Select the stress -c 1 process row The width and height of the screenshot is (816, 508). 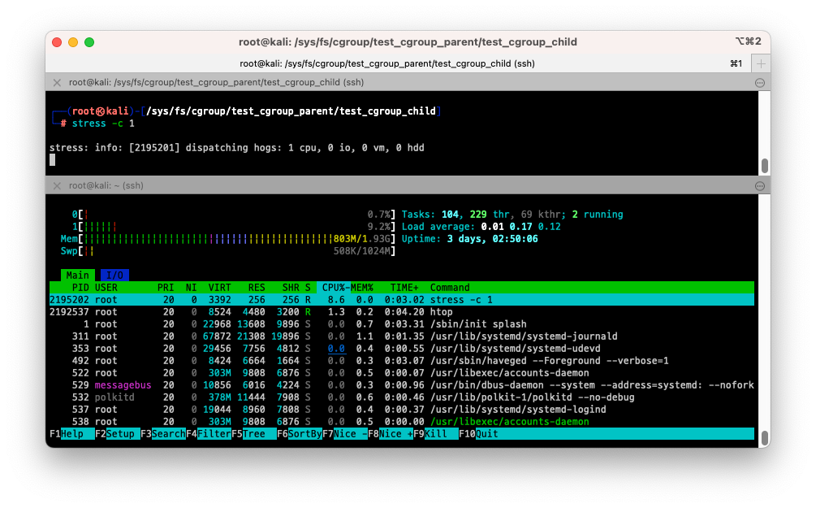tap(402, 300)
